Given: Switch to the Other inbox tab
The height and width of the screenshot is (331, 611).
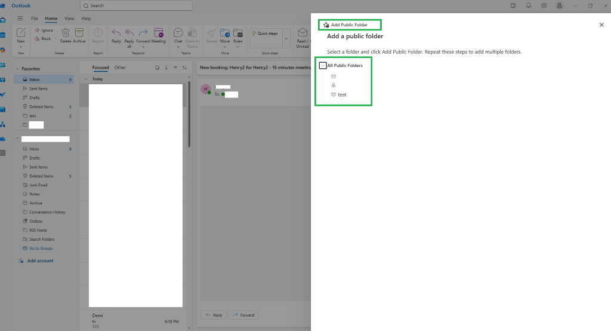Looking at the screenshot, I should [120, 68].
